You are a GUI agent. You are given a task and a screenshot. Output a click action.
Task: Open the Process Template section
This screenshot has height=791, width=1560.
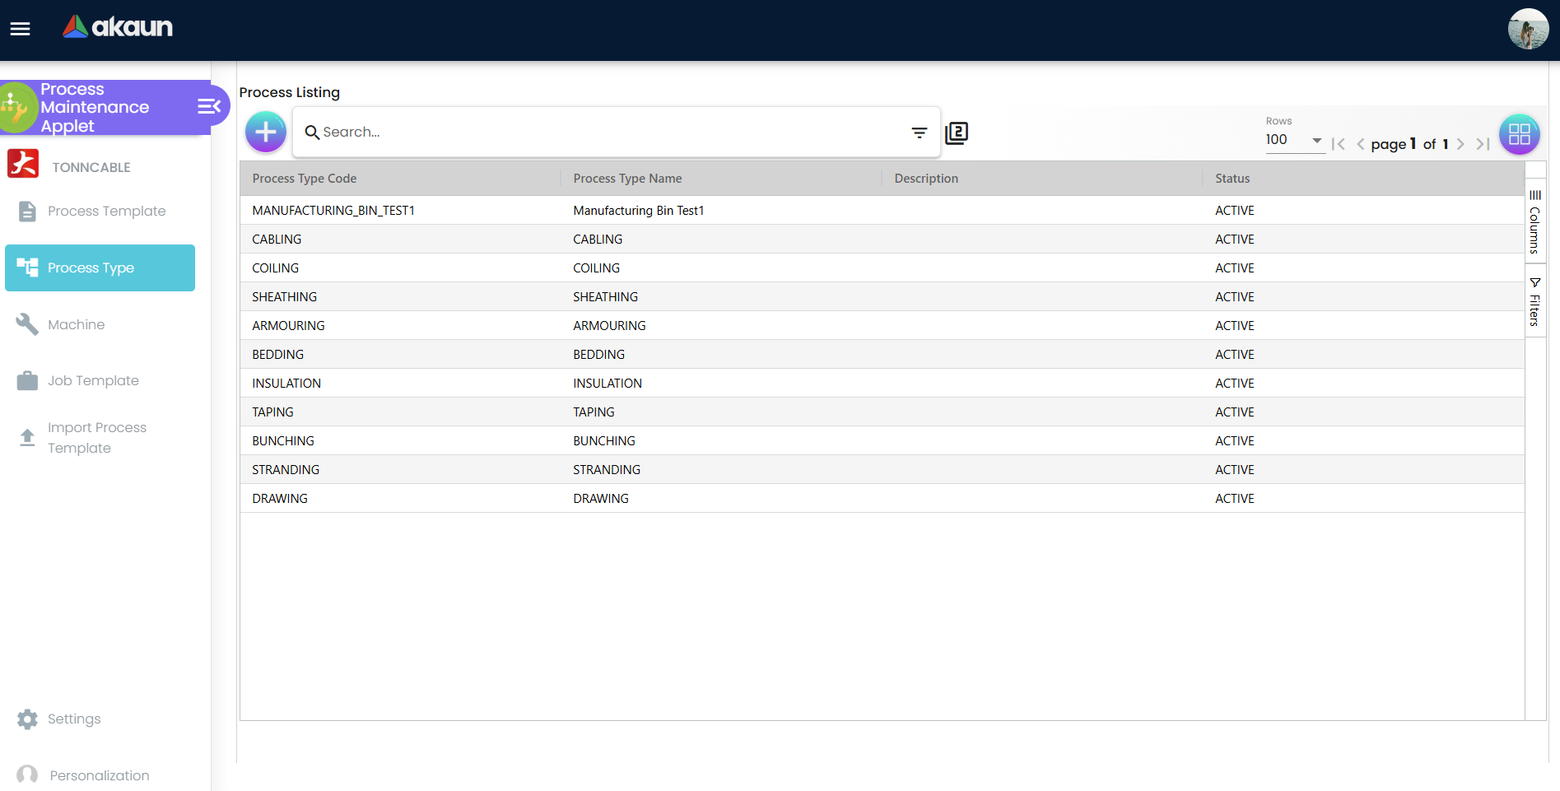[x=27, y=211]
